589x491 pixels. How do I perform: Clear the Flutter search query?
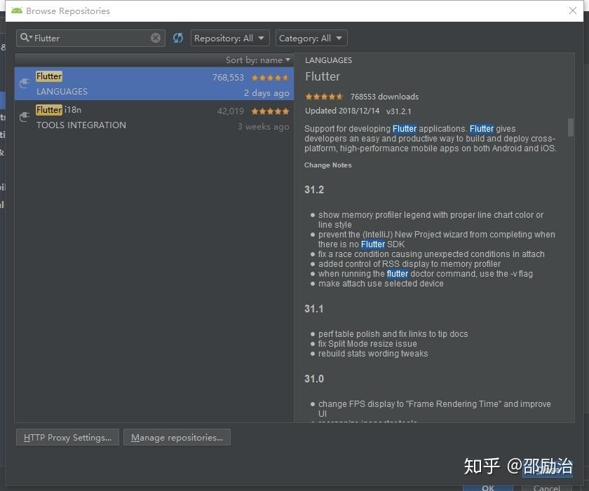(x=156, y=38)
